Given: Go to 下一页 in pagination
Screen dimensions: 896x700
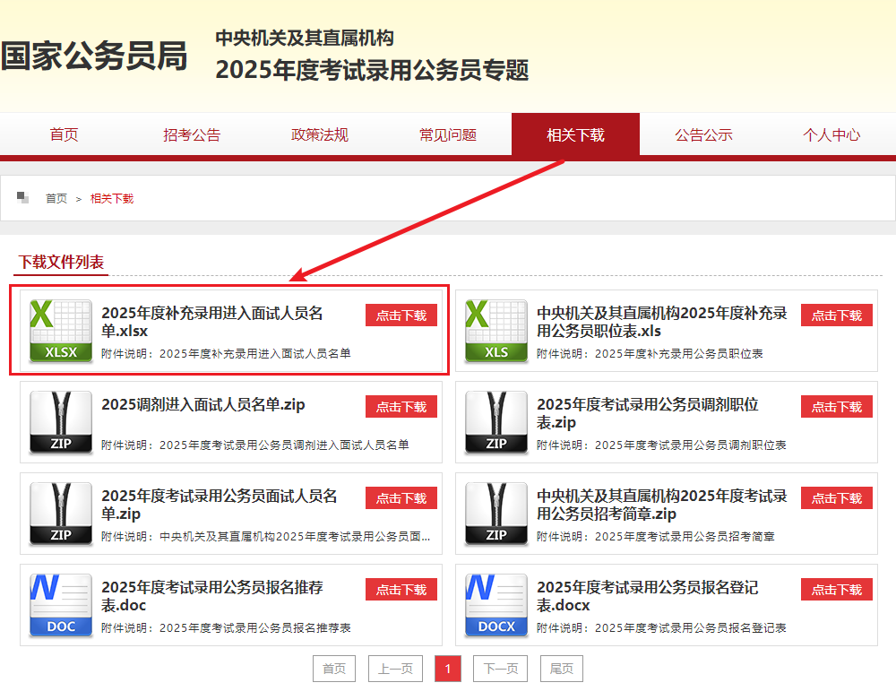Looking at the screenshot, I should click(501, 669).
